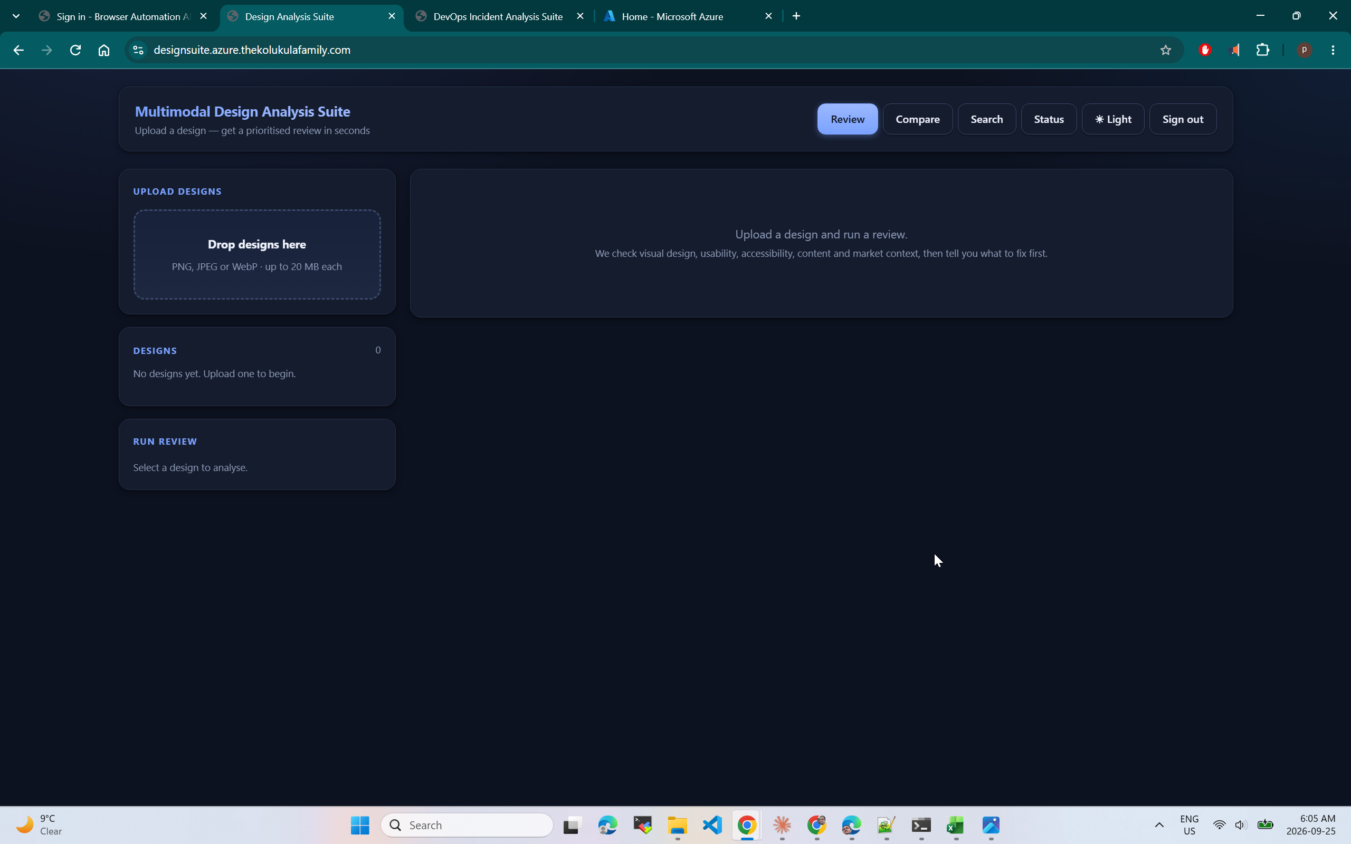The image size is (1351, 844).
Task: Click the taskbar Search box
Action: (467, 825)
